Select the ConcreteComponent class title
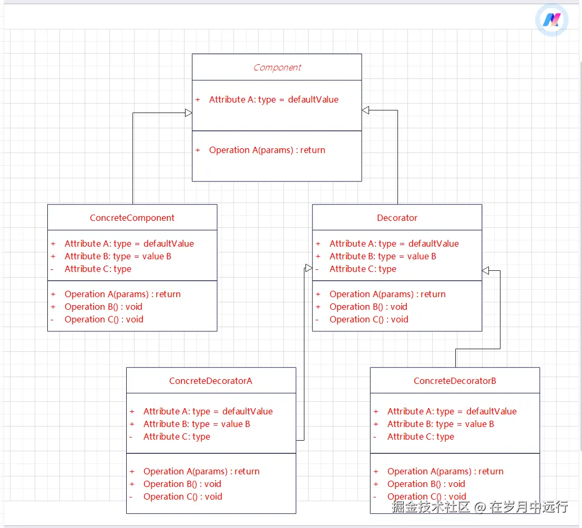Viewport: 582px width, 528px height. pyautogui.click(x=132, y=218)
